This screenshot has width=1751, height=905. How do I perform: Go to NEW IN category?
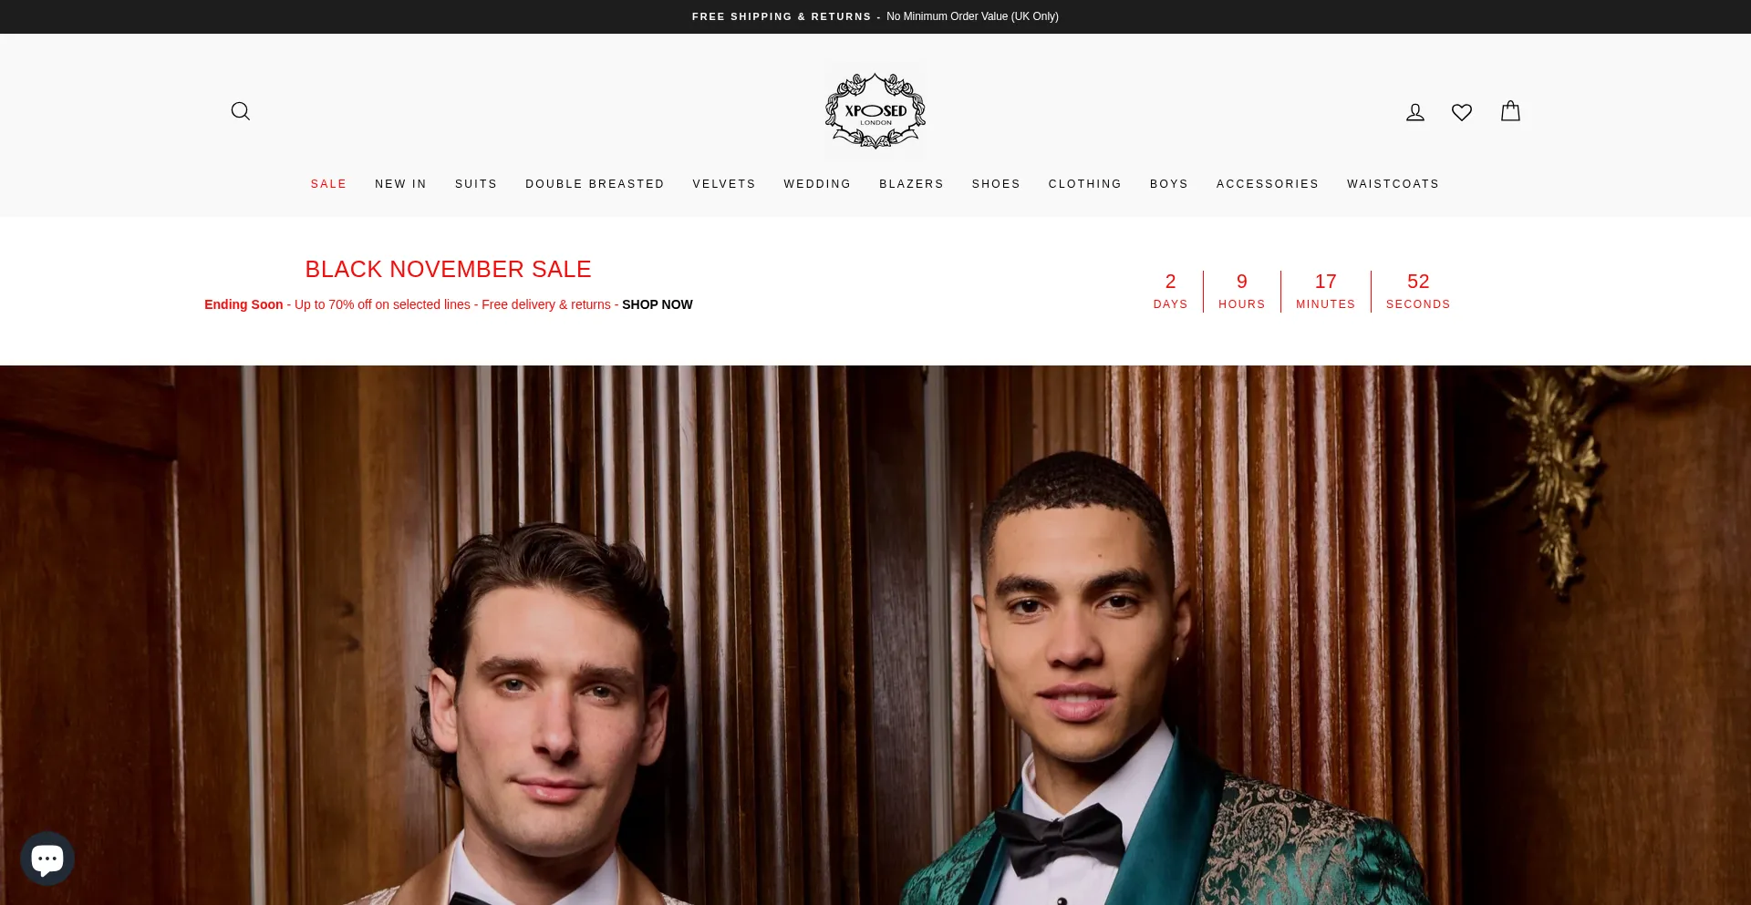coord(400,184)
